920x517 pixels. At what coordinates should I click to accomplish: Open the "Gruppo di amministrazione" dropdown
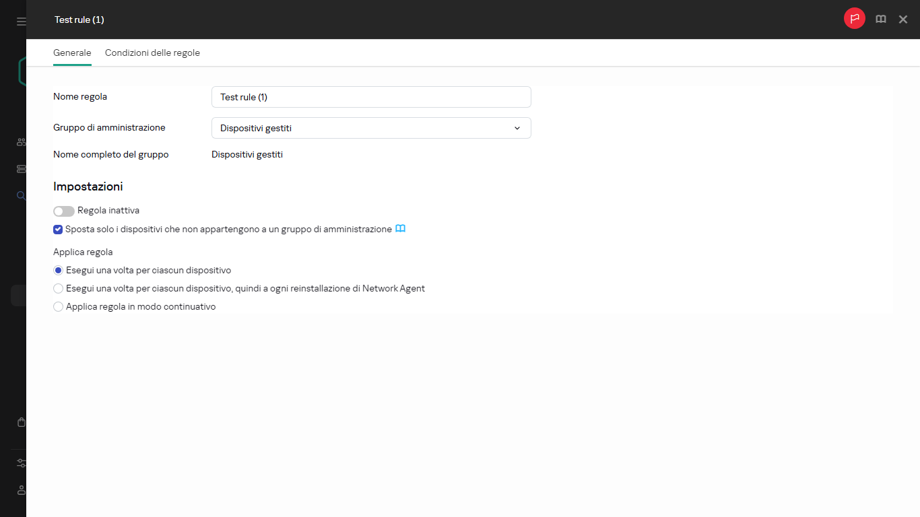371,128
